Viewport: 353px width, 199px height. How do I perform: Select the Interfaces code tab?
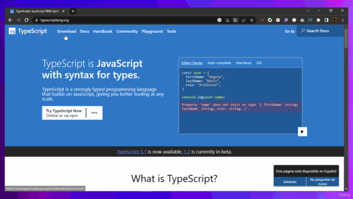(244, 63)
